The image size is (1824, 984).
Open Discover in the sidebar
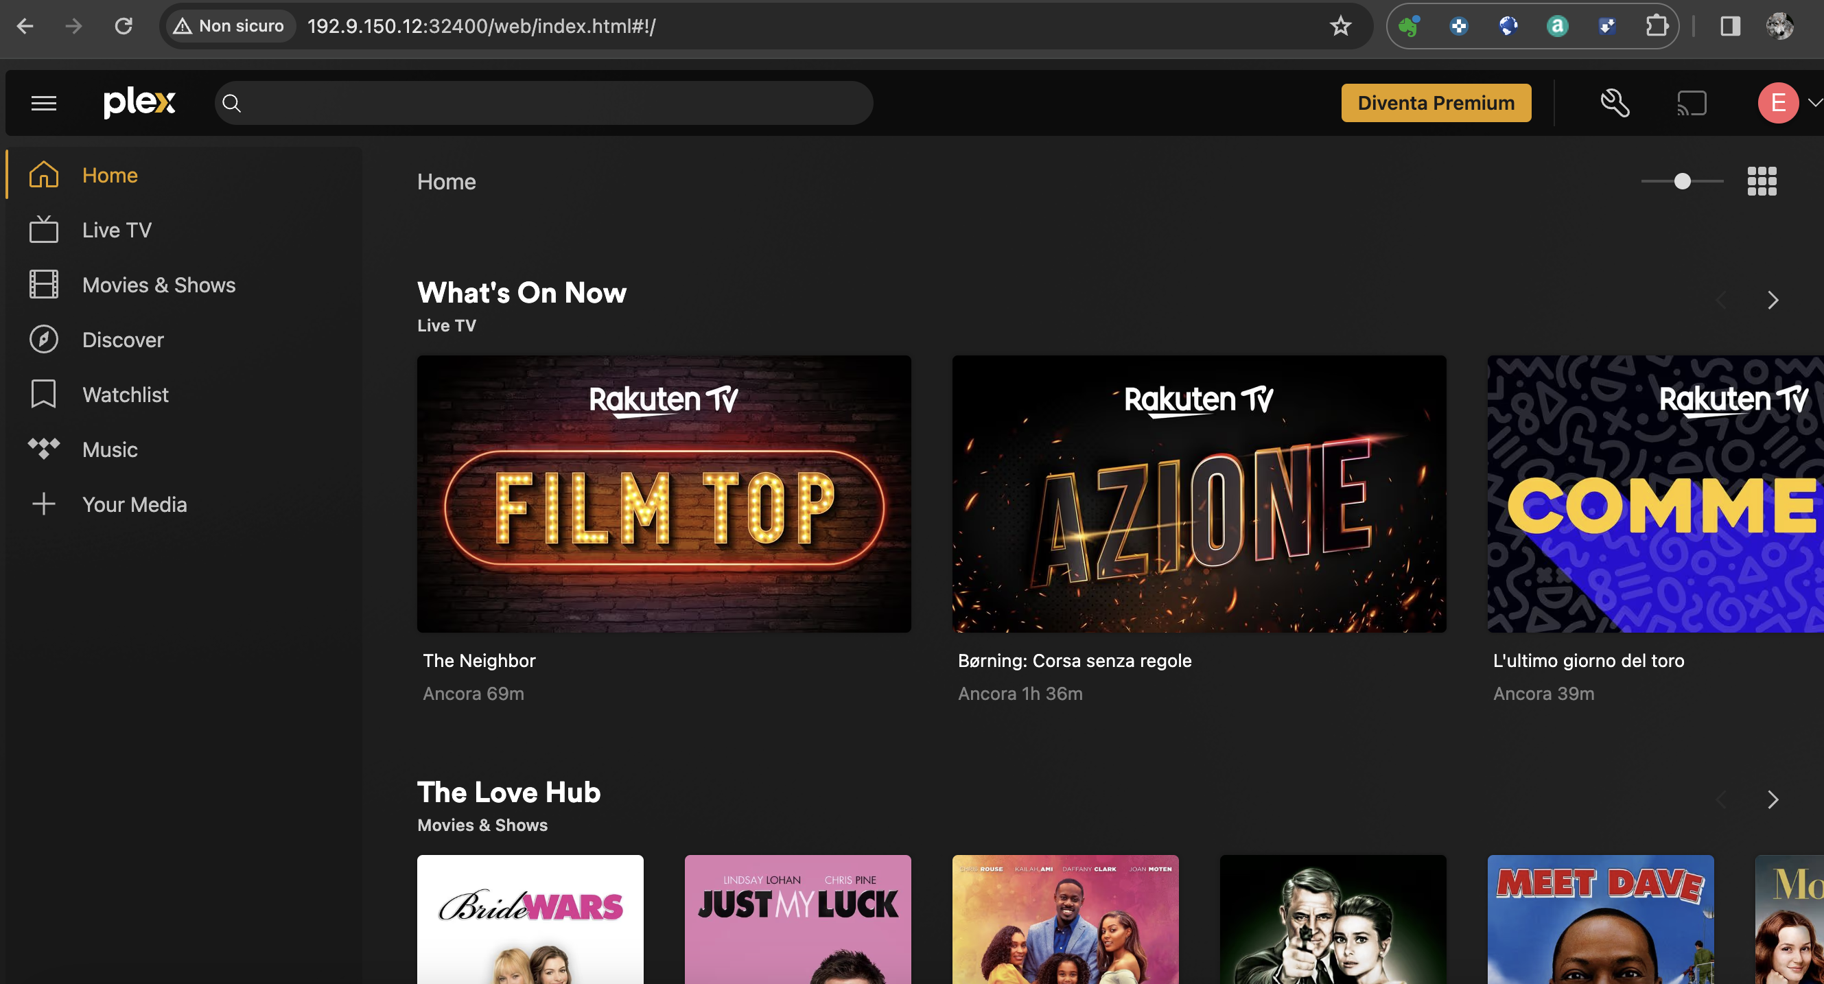[123, 340]
